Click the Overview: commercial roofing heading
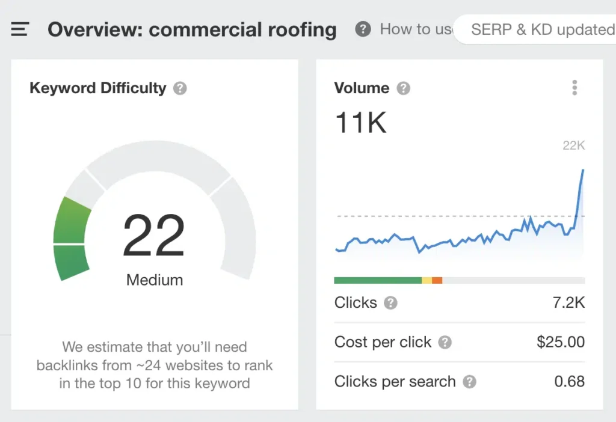The height and width of the screenshot is (422, 616). pyautogui.click(x=192, y=29)
